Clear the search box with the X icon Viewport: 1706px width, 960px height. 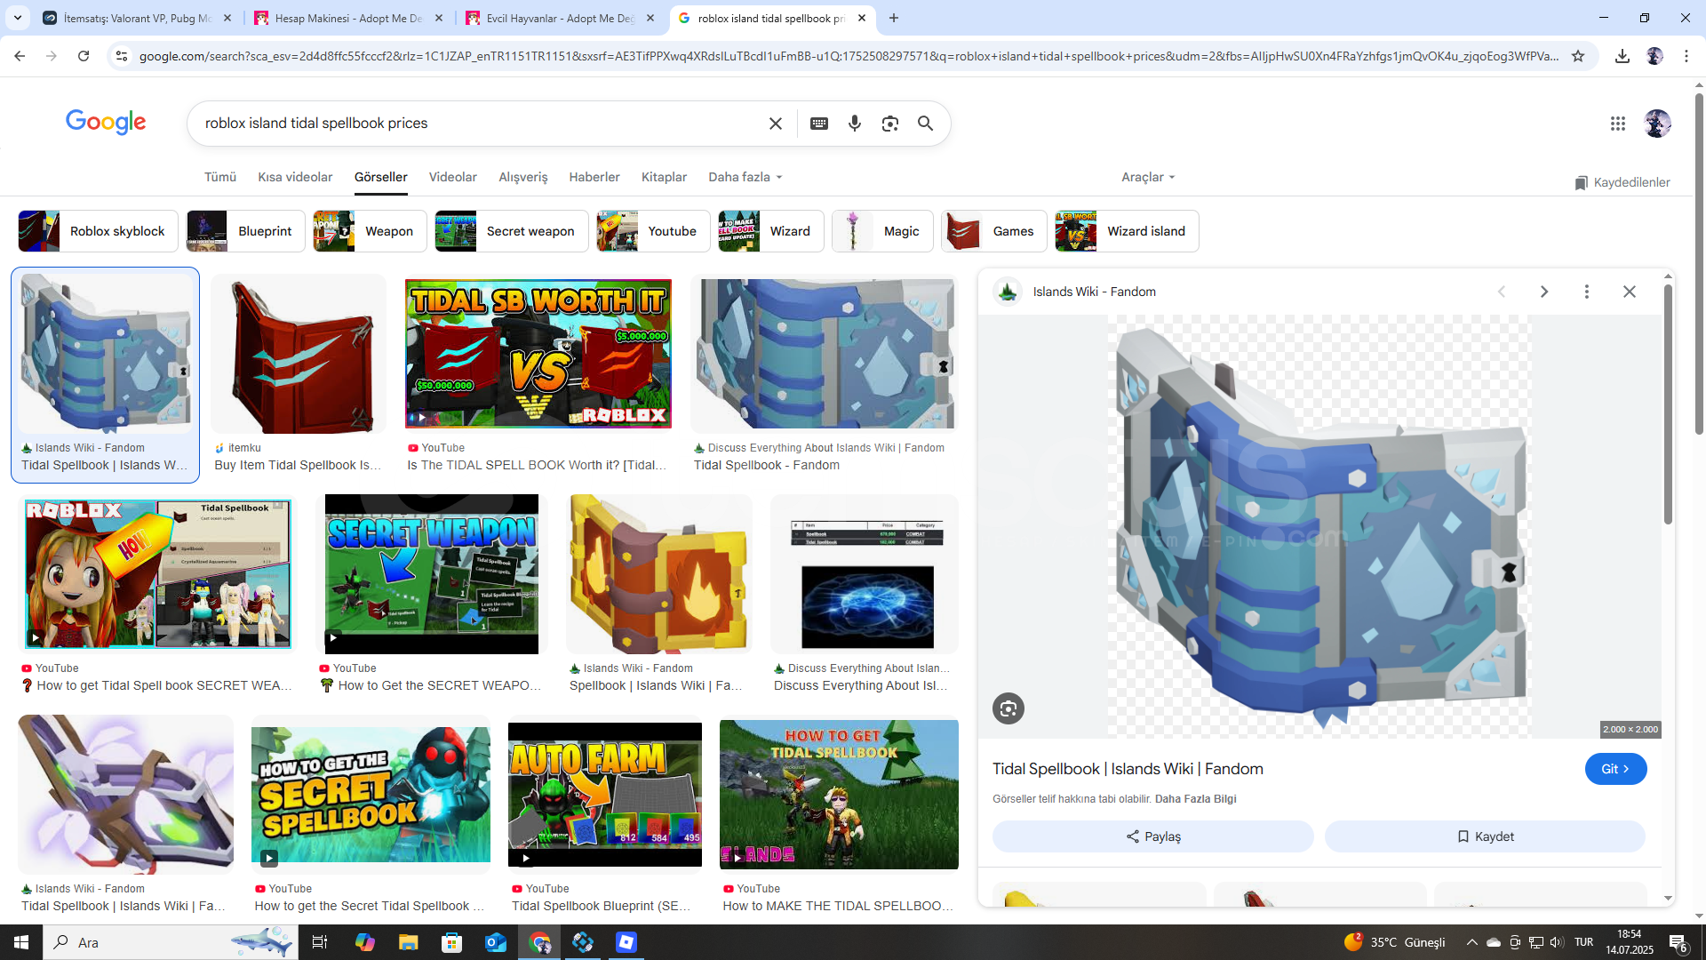tap(776, 124)
